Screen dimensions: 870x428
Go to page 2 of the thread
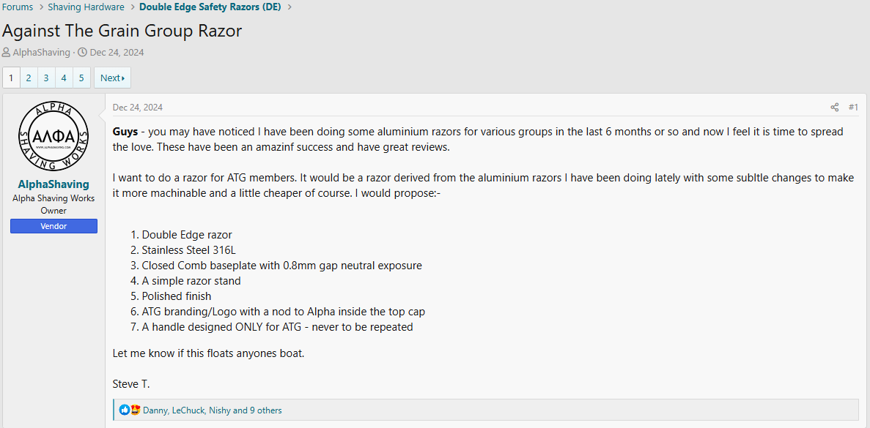coord(29,78)
